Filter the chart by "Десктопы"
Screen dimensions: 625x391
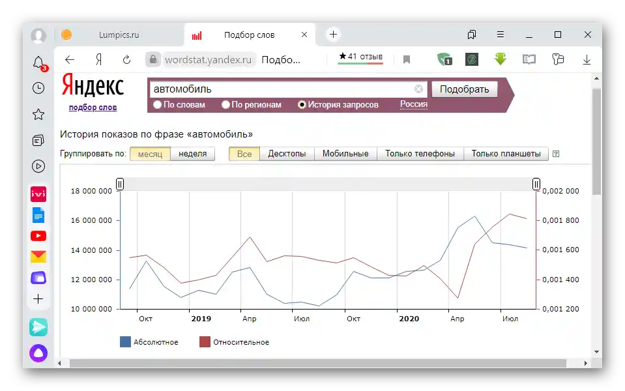[287, 154]
